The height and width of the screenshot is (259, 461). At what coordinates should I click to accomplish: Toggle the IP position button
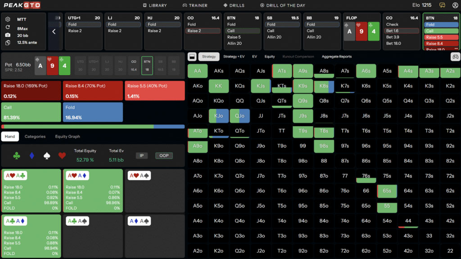coord(141,155)
